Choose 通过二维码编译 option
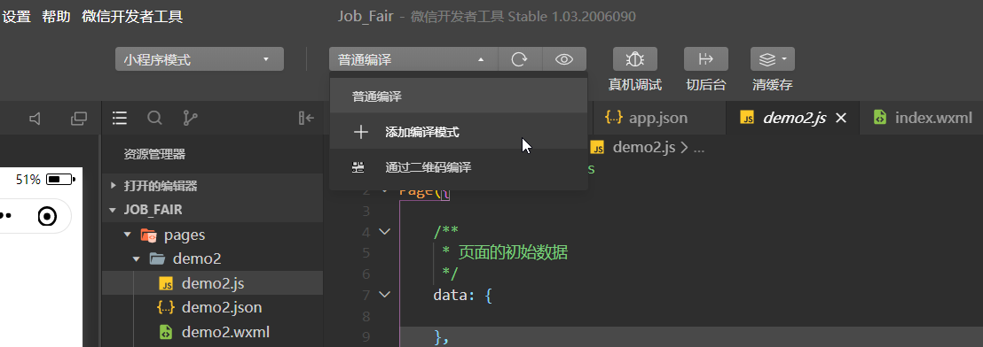 (459, 167)
